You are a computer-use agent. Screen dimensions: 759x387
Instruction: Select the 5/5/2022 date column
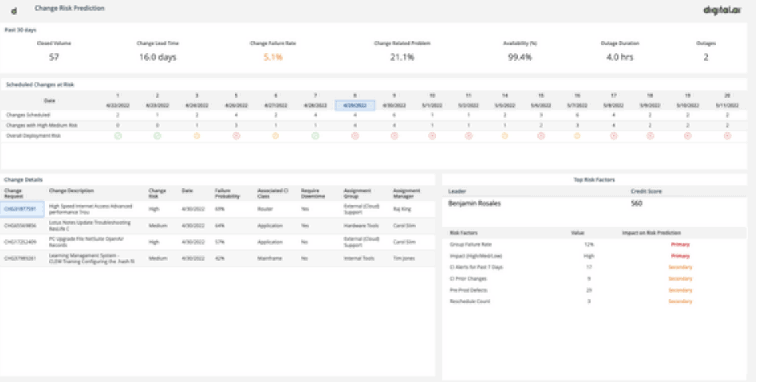(504, 105)
